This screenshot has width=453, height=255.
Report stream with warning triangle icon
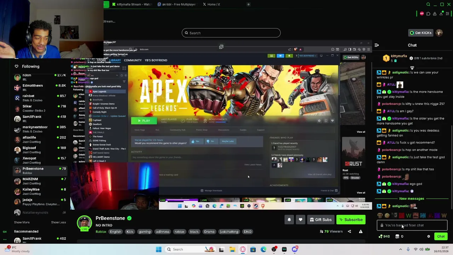pyautogui.click(x=361, y=232)
